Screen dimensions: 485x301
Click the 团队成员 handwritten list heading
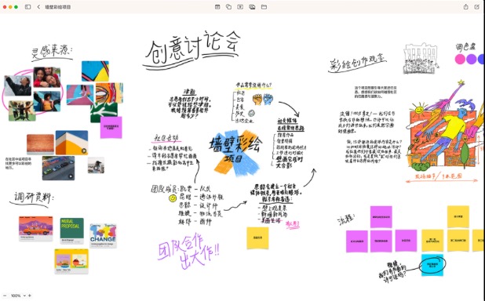(165, 188)
